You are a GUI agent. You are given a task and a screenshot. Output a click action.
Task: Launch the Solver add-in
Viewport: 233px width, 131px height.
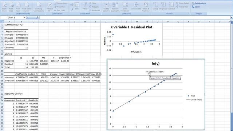(196, 7)
